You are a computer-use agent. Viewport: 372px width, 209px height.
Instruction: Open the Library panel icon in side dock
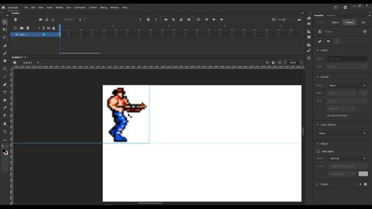pyautogui.click(x=309, y=45)
